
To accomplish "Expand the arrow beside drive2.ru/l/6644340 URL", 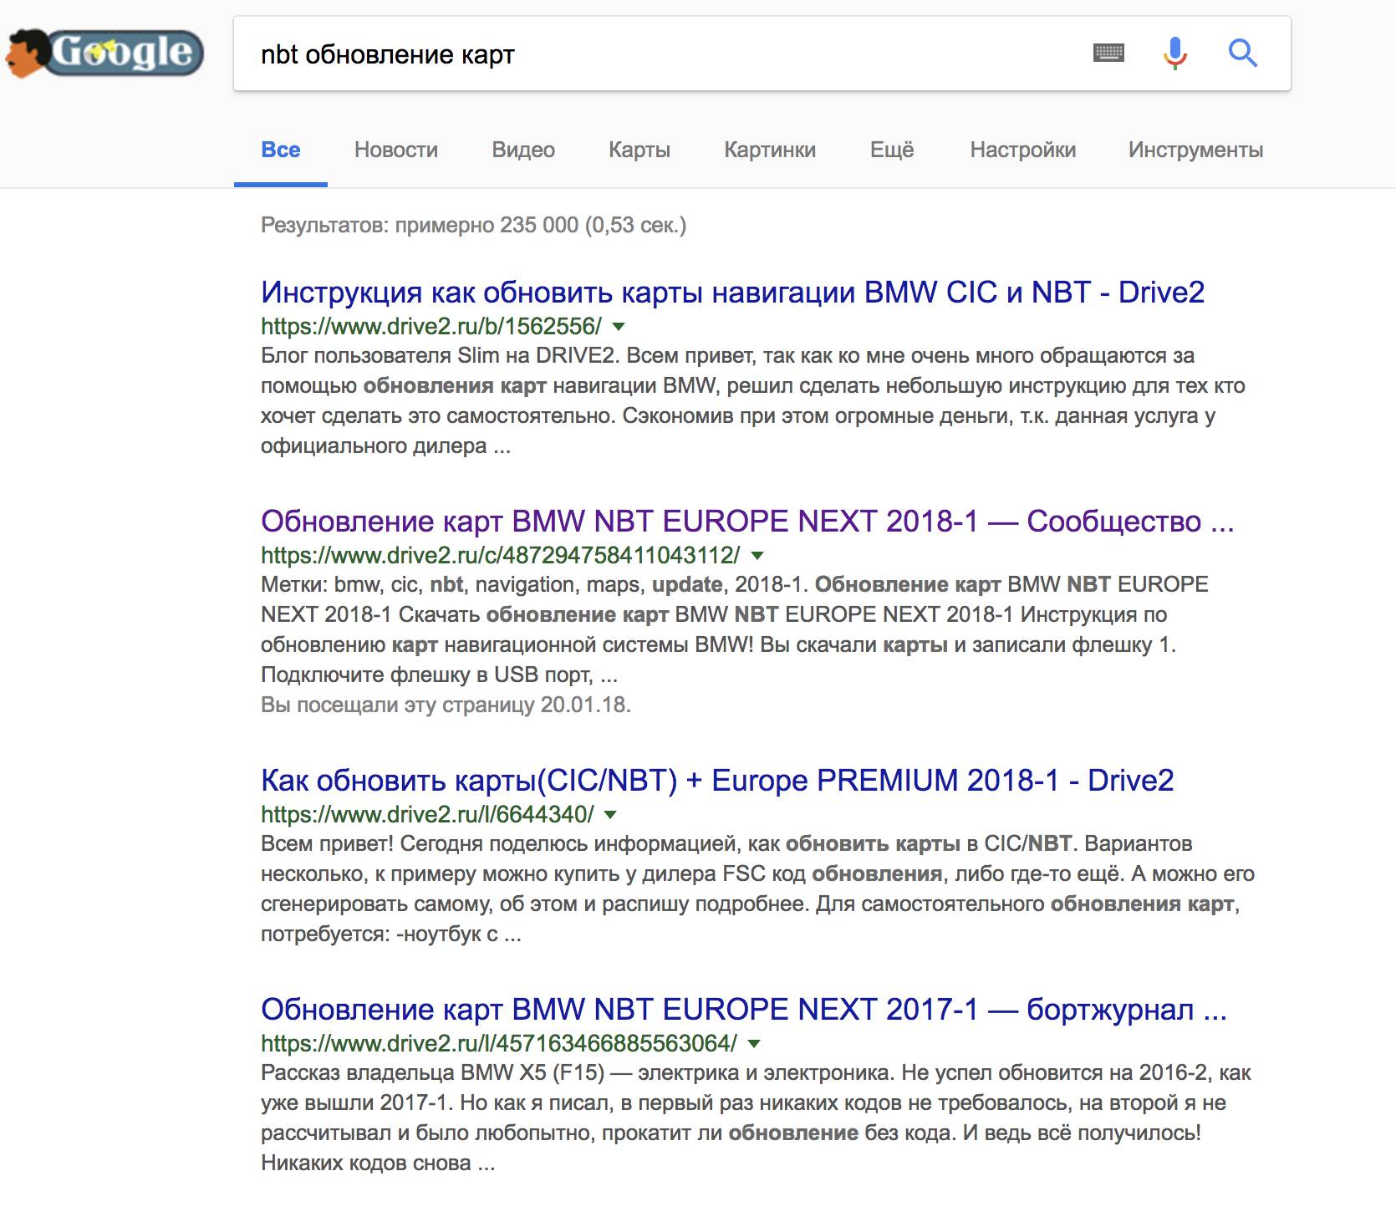I will (x=611, y=814).
